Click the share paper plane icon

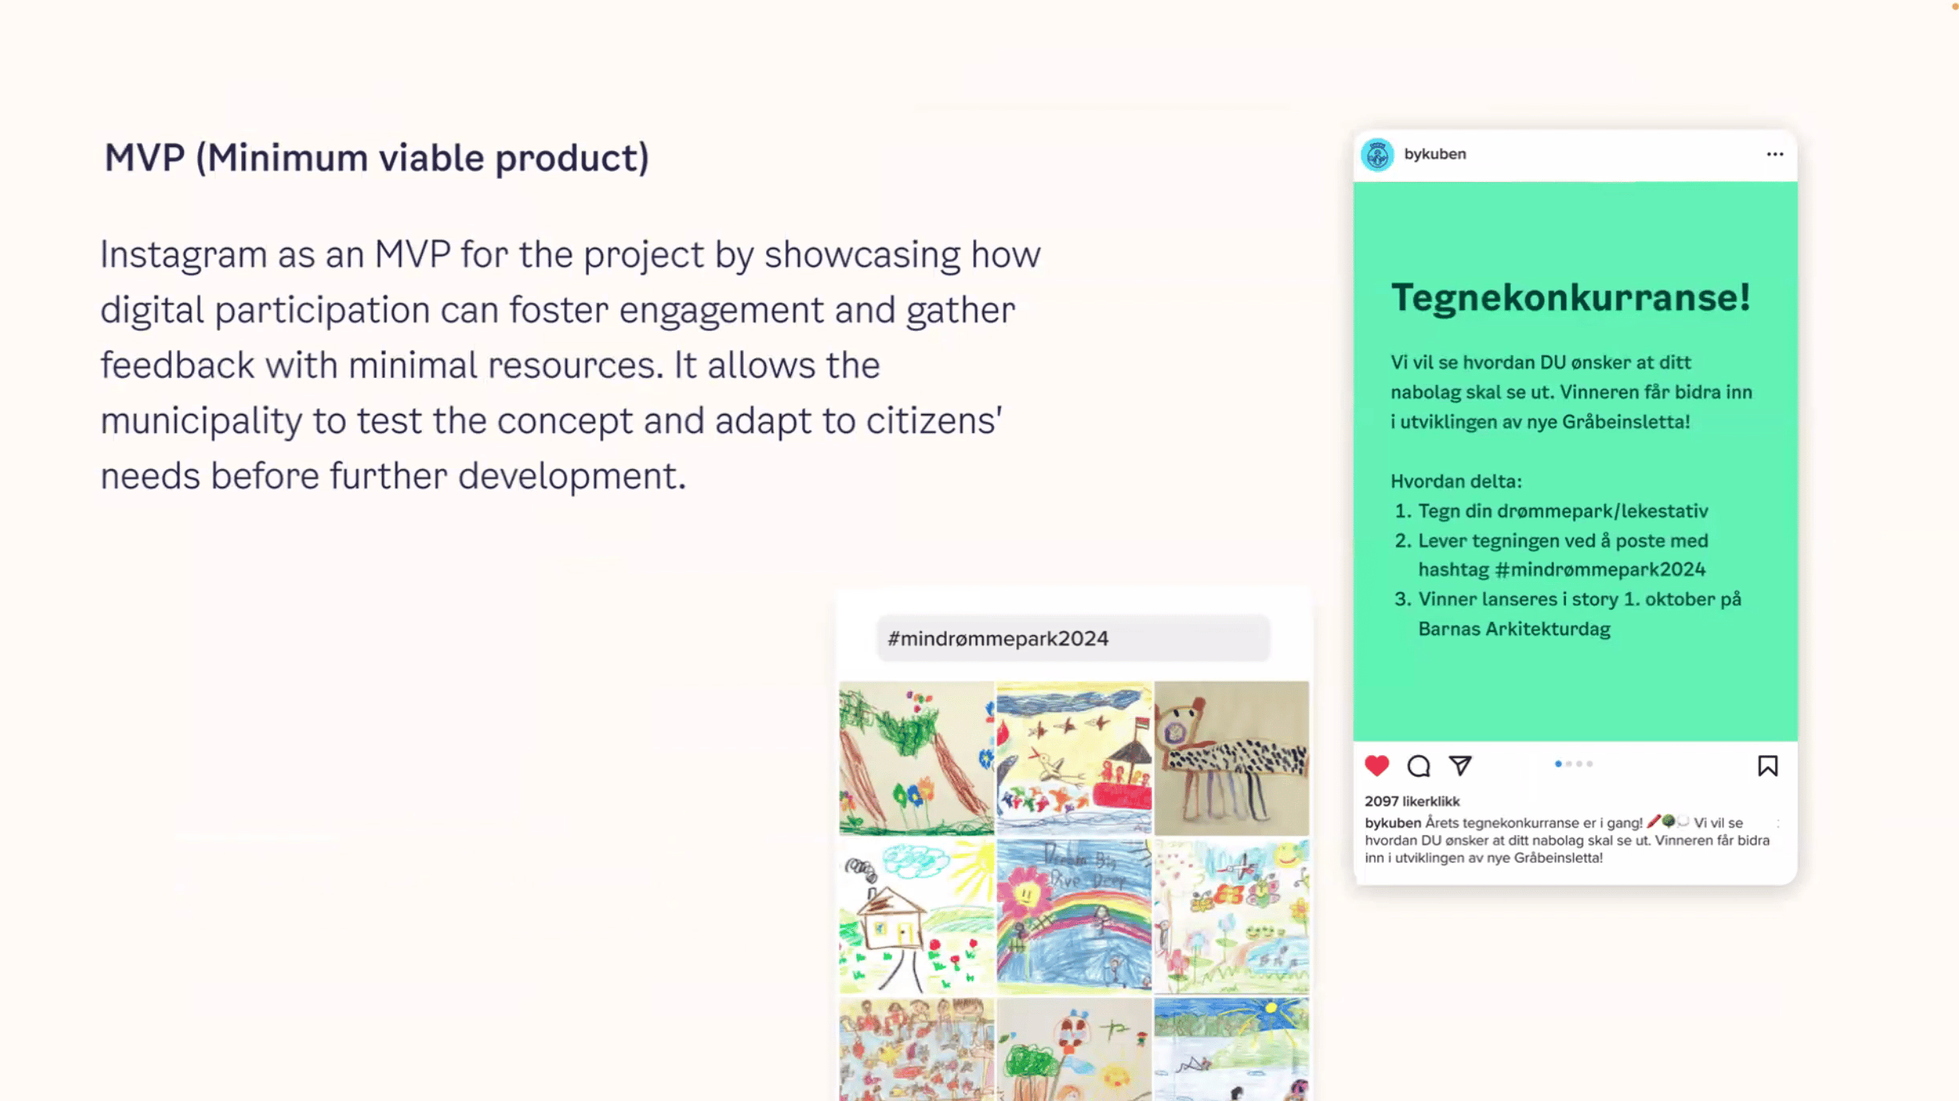pyautogui.click(x=1460, y=765)
